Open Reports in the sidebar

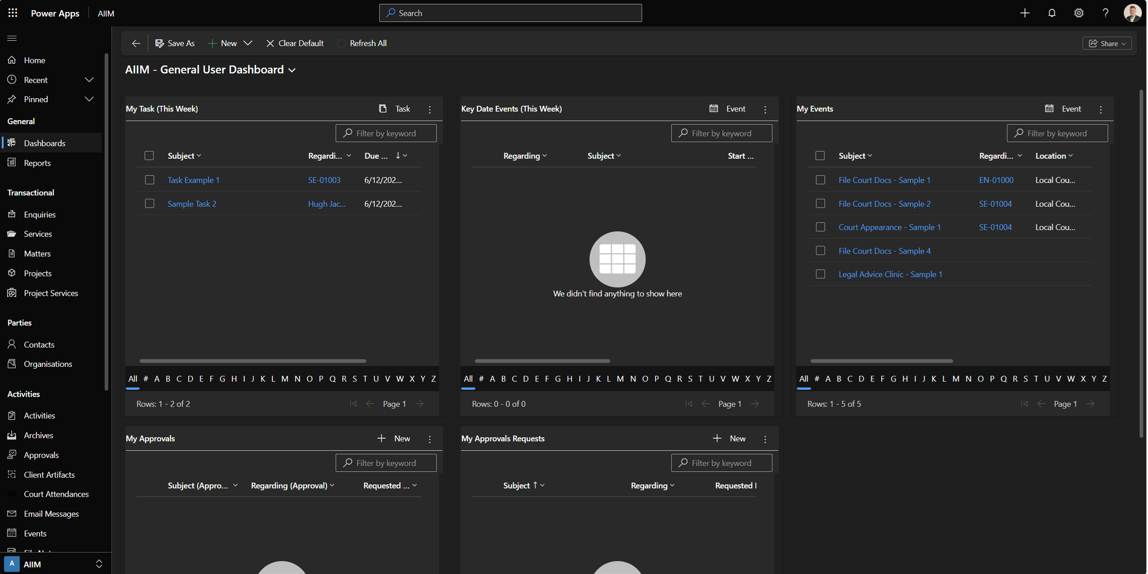(x=37, y=163)
